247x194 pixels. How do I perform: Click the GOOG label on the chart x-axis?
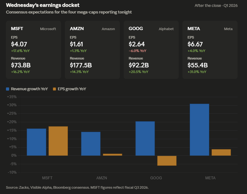point(156,178)
